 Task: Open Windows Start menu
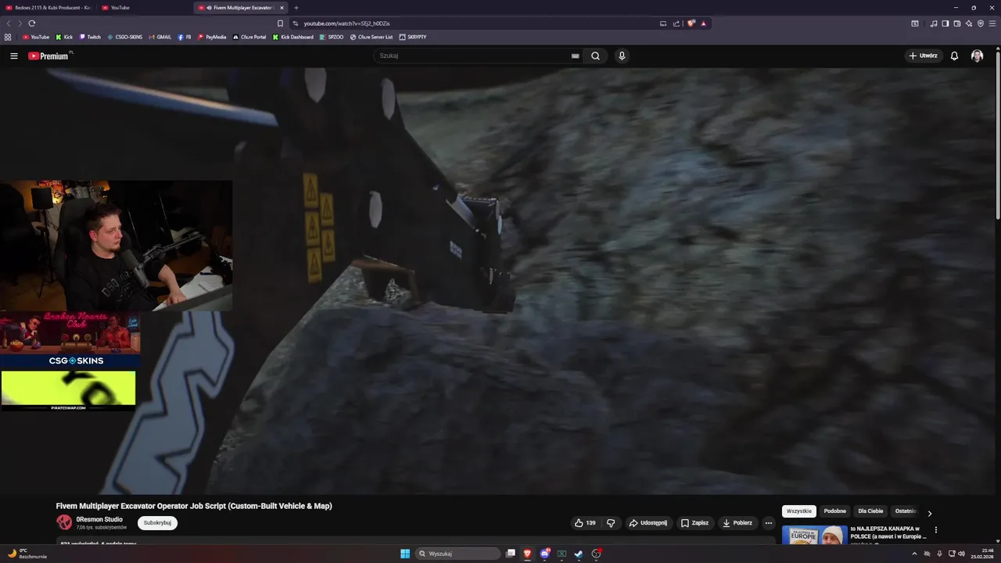[405, 554]
